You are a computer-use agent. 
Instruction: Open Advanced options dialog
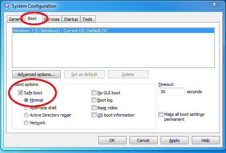37,74
